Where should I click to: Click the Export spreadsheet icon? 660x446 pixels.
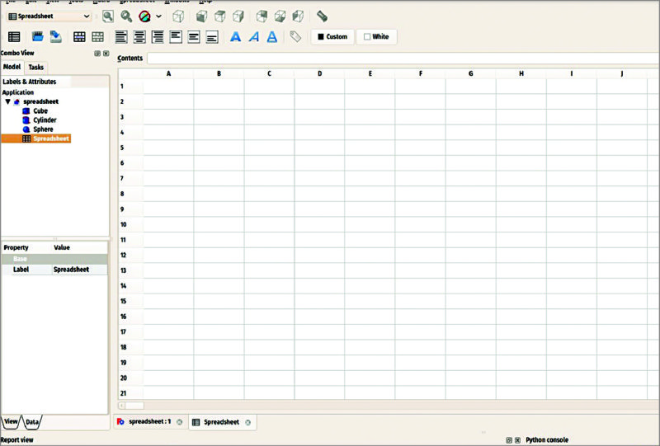pos(55,37)
